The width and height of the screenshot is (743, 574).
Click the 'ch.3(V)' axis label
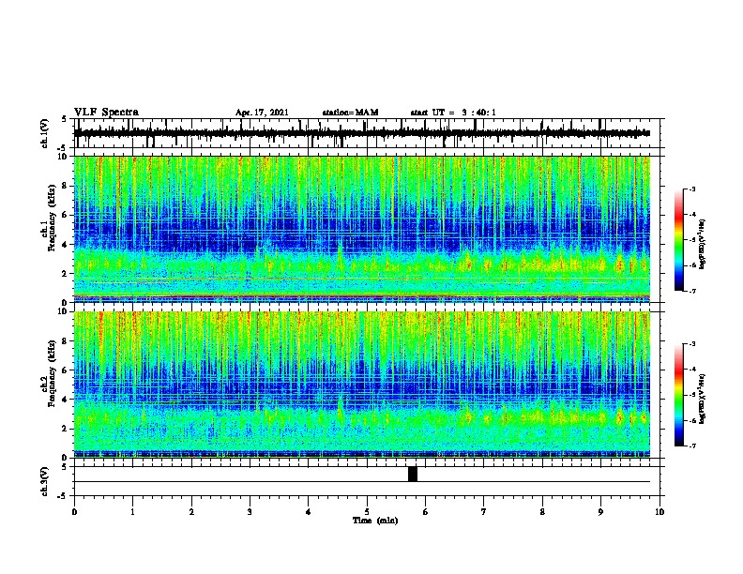pyautogui.click(x=45, y=481)
